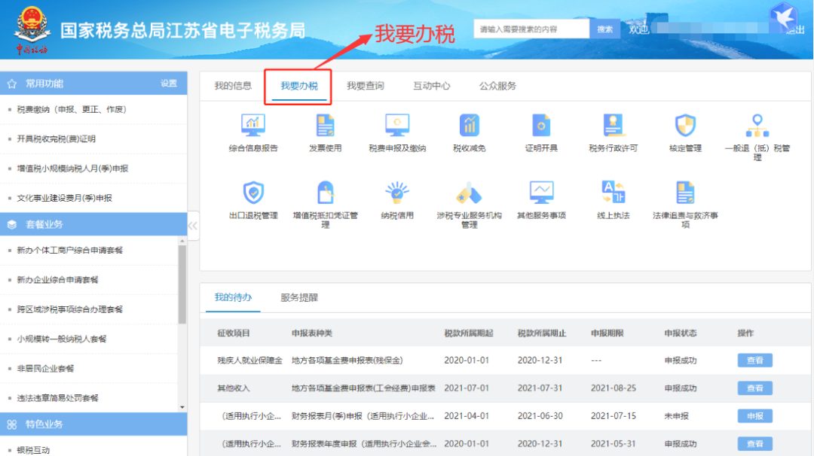
Task: Open 发票使用 invoice icon
Action: coord(326,126)
